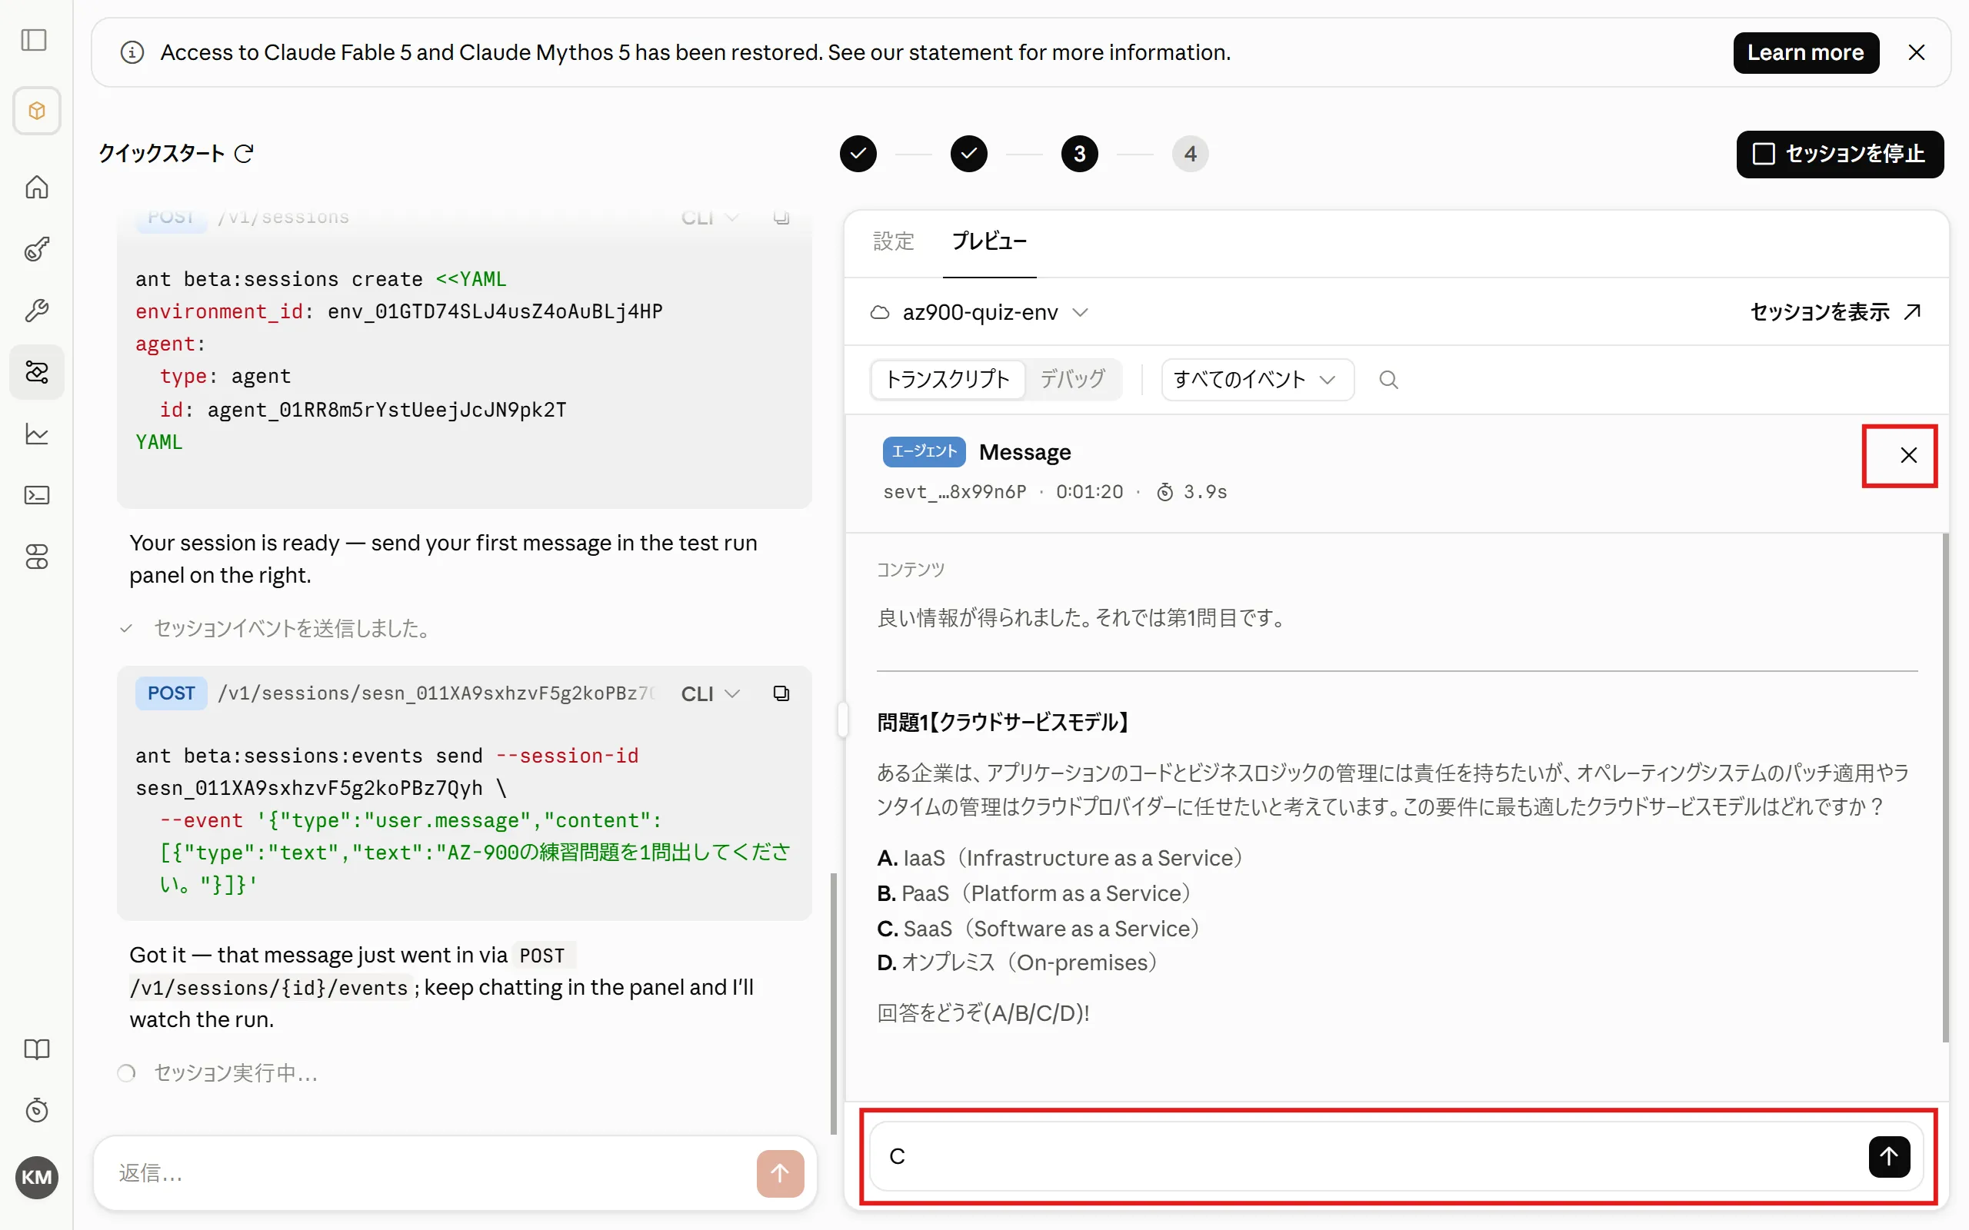Open the stopwatch icon in sidebar
Image resolution: width=1969 pixels, height=1230 pixels.
(x=37, y=1110)
